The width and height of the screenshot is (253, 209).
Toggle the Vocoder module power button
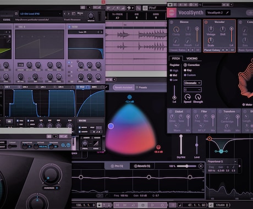(206, 22)
